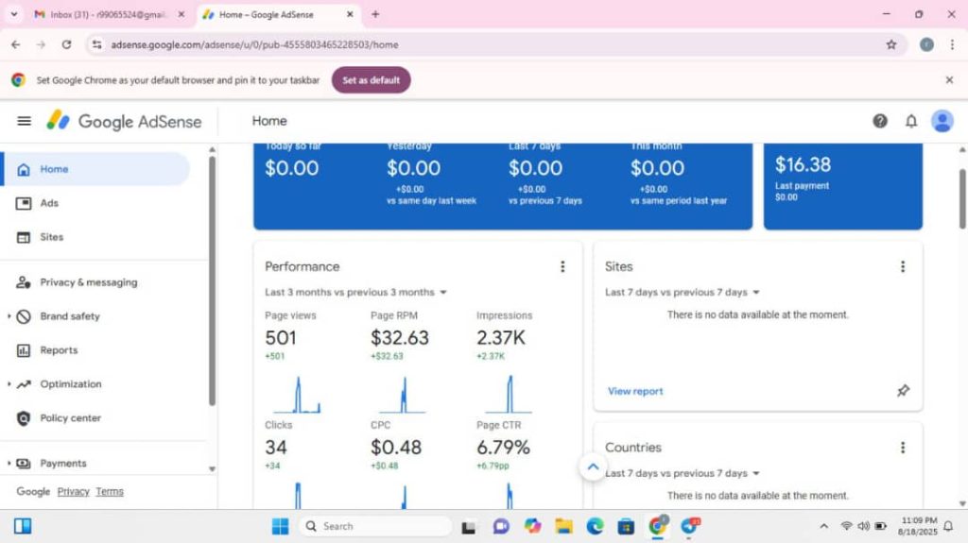The height and width of the screenshot is (543, 968).
Task: Click the browser address bar
Action: [x=473, y=44]
